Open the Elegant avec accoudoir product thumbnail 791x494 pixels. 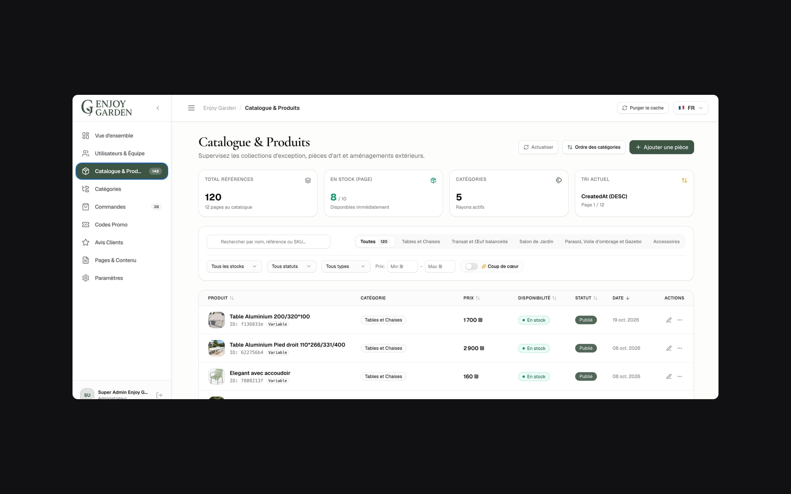[x=217, y=376]
